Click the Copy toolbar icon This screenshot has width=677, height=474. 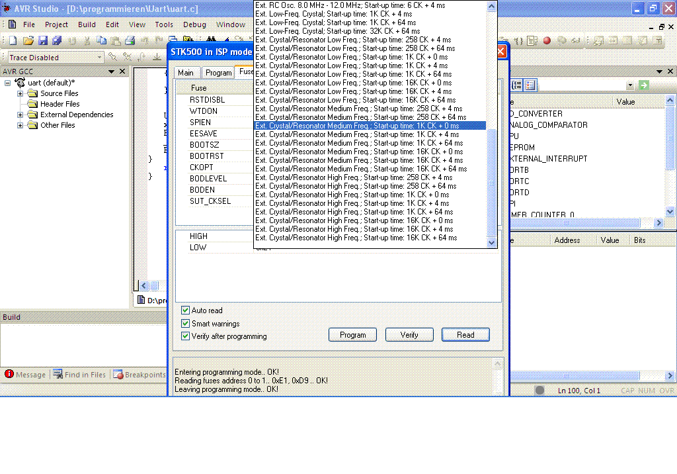pyautogui.click(x=101, y=40)
